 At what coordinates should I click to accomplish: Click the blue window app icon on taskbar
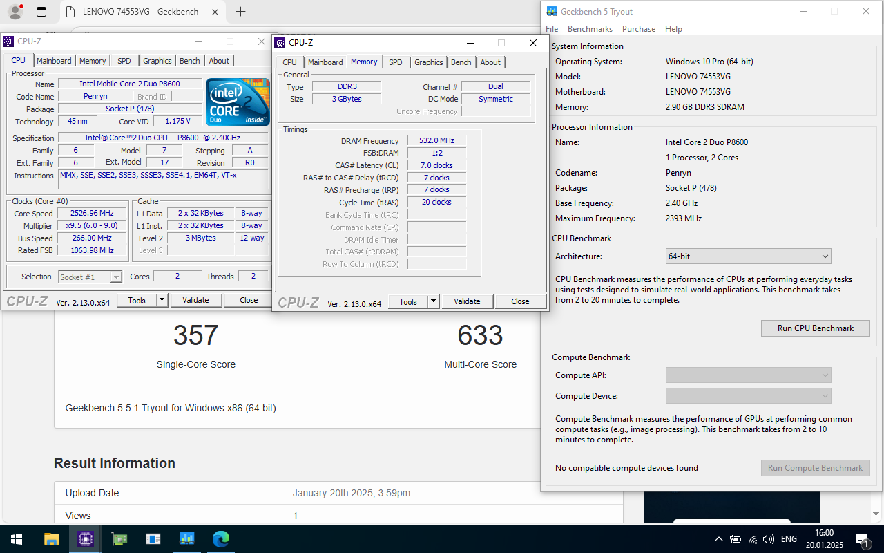point(153,539)
